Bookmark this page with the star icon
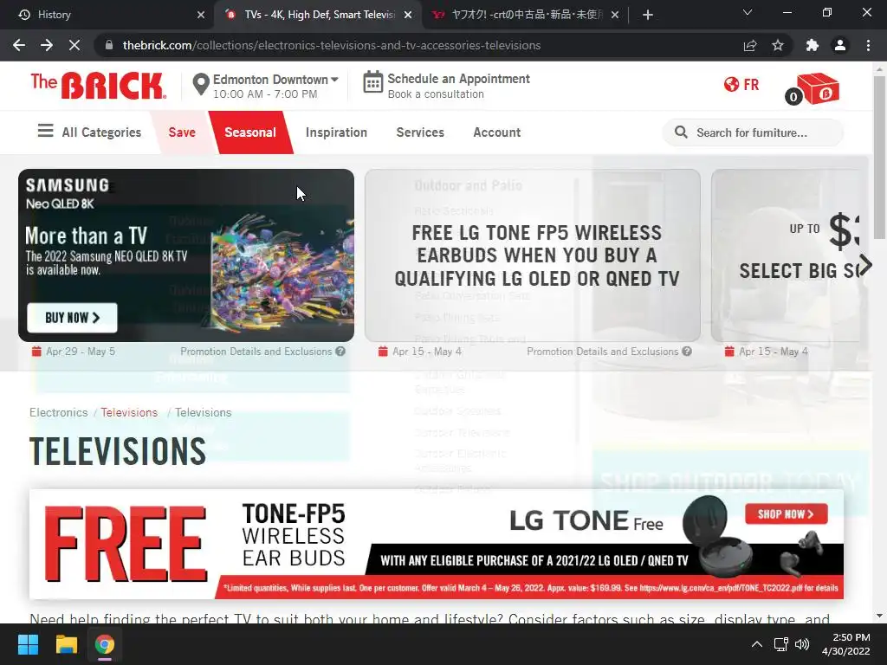The height and width of the screenshot is (665, 887). (x=778, y=45)
